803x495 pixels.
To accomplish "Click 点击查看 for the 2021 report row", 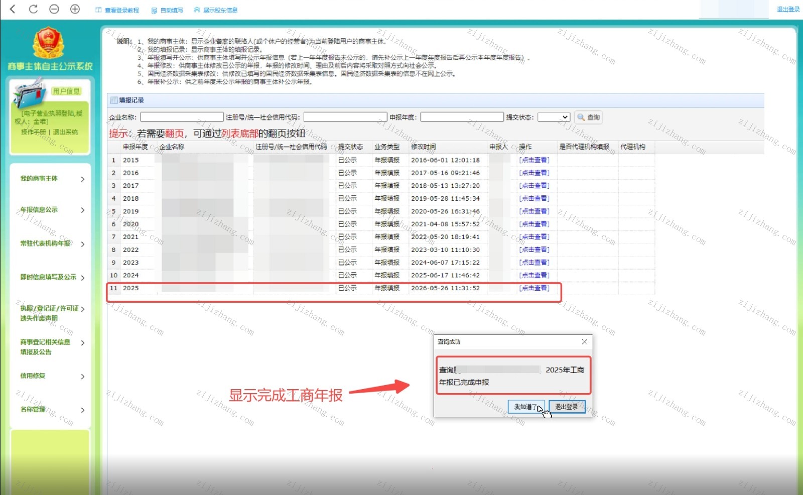I will tap(534, 237).
